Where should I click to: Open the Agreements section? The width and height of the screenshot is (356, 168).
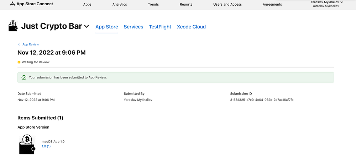coord(272,5)
